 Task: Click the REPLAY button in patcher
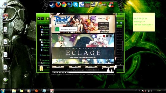(75, 67)
